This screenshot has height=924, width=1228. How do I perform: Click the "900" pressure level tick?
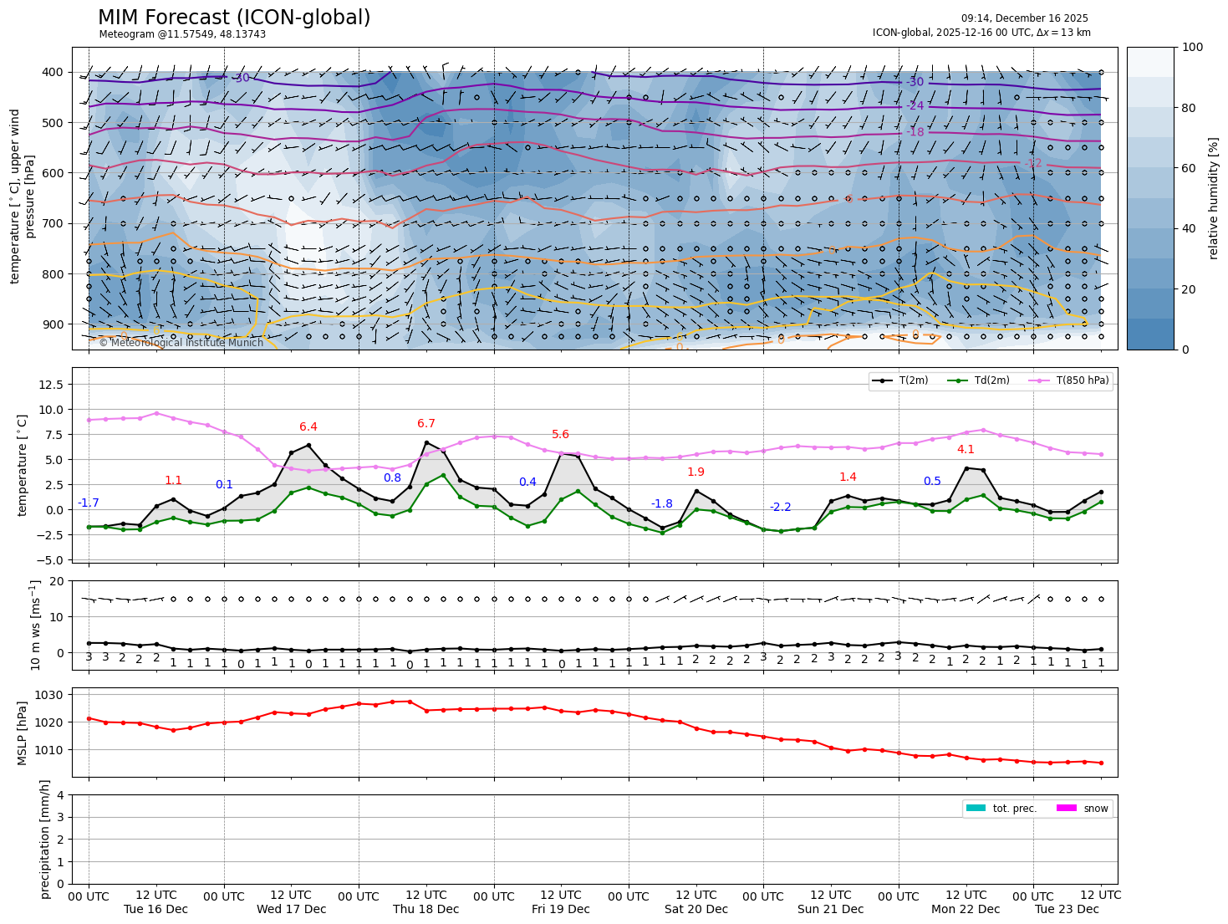(x=54, y=324)
